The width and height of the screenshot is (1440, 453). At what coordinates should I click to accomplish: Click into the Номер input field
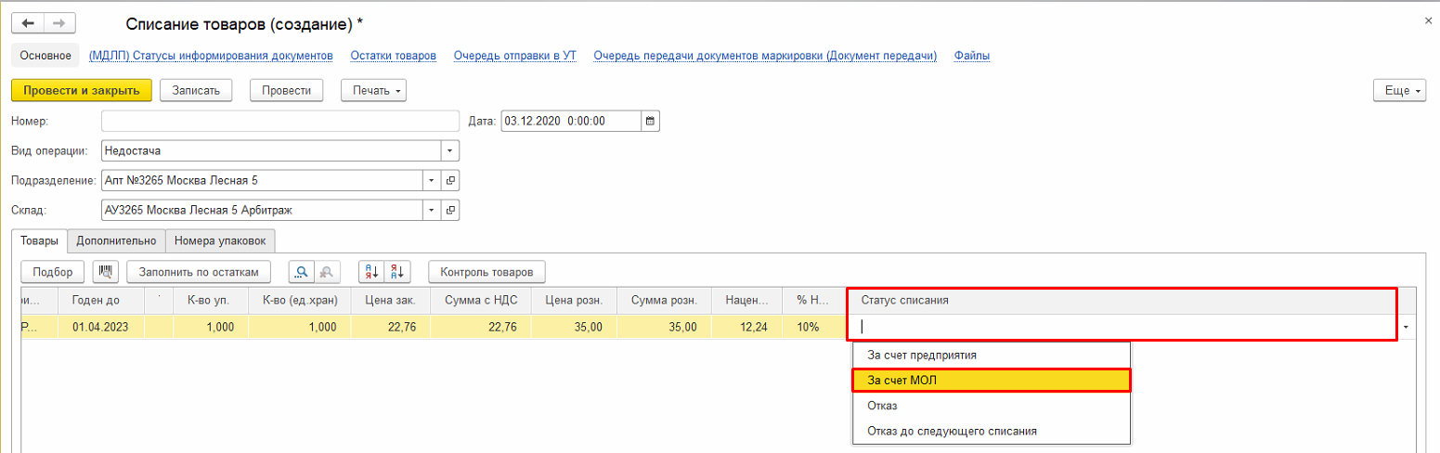point(279,121)
